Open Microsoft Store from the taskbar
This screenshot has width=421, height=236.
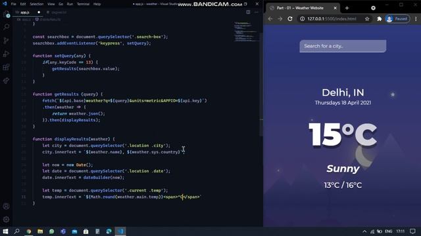(x=86, y=231)
